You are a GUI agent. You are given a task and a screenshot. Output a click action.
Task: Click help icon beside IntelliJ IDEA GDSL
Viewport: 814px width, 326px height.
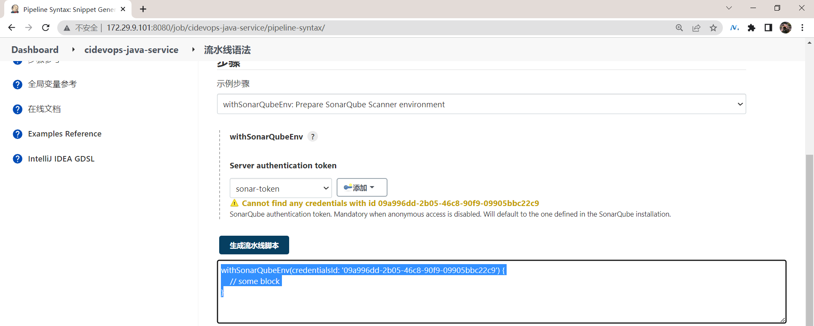tap(17, 159)
